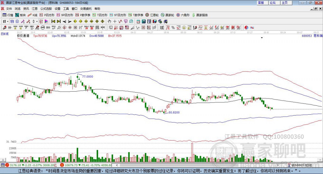
Task: Expand the 日 period dropdown arrow
Action: 8,21
